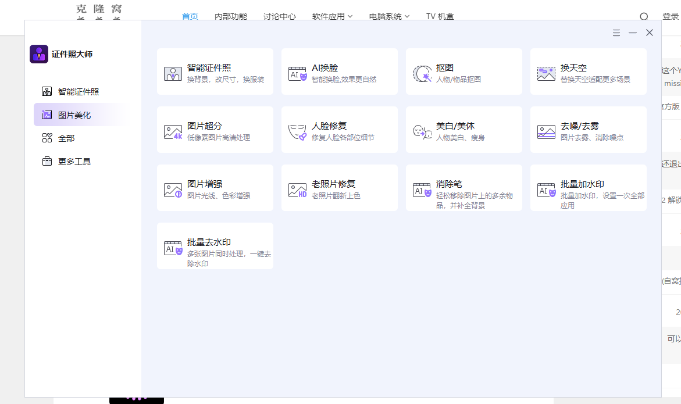Select the 抠图 cutout tool icon
The image size is (681, 404).
coord(422,73)
